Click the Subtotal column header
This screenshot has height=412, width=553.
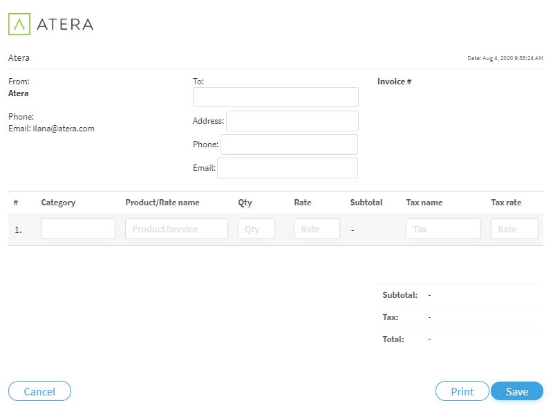[x=366, y=203]
